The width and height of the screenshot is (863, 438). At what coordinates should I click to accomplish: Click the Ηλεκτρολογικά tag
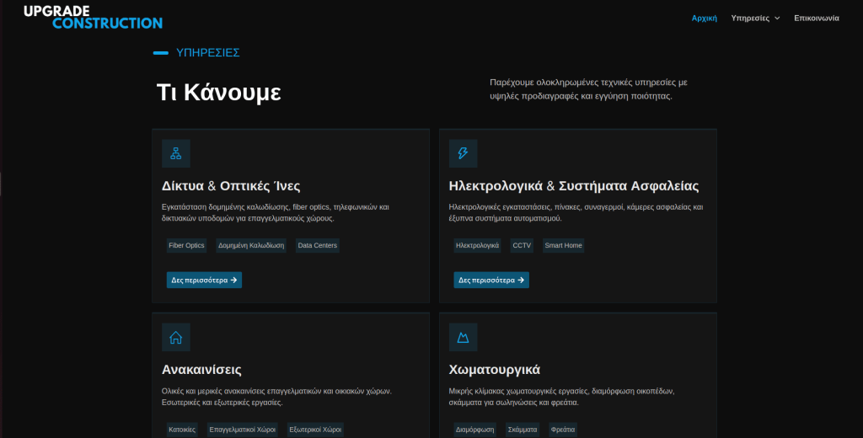click(477, 246)
